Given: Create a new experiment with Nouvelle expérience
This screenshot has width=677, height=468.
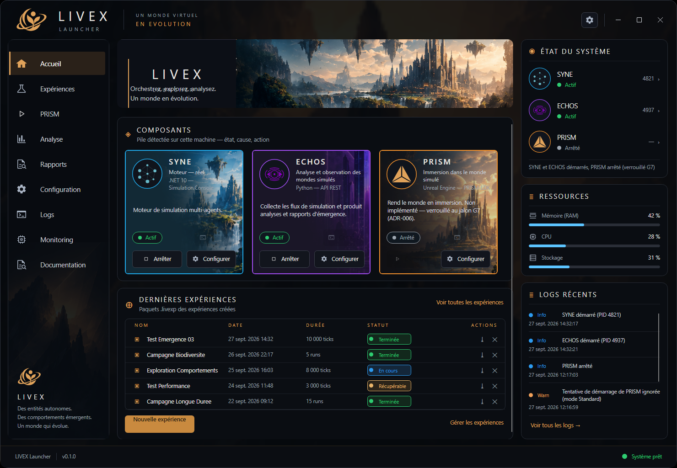Looking at the screenshot, I should pos(160,424).
